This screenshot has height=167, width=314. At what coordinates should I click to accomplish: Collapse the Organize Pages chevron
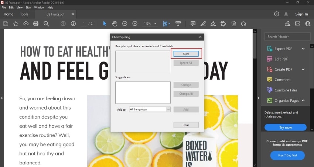coord(303,101)
